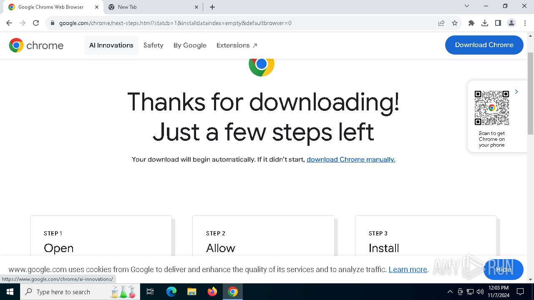Open the Learn more cookies link
The width and height of the screenshot is (534, 300).
408,270
